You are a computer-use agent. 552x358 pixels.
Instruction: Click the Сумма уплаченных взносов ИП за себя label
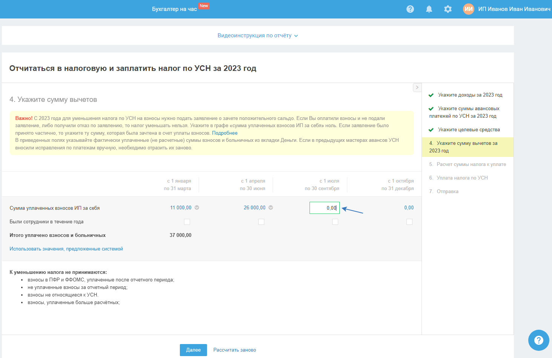tap(55, 208)
